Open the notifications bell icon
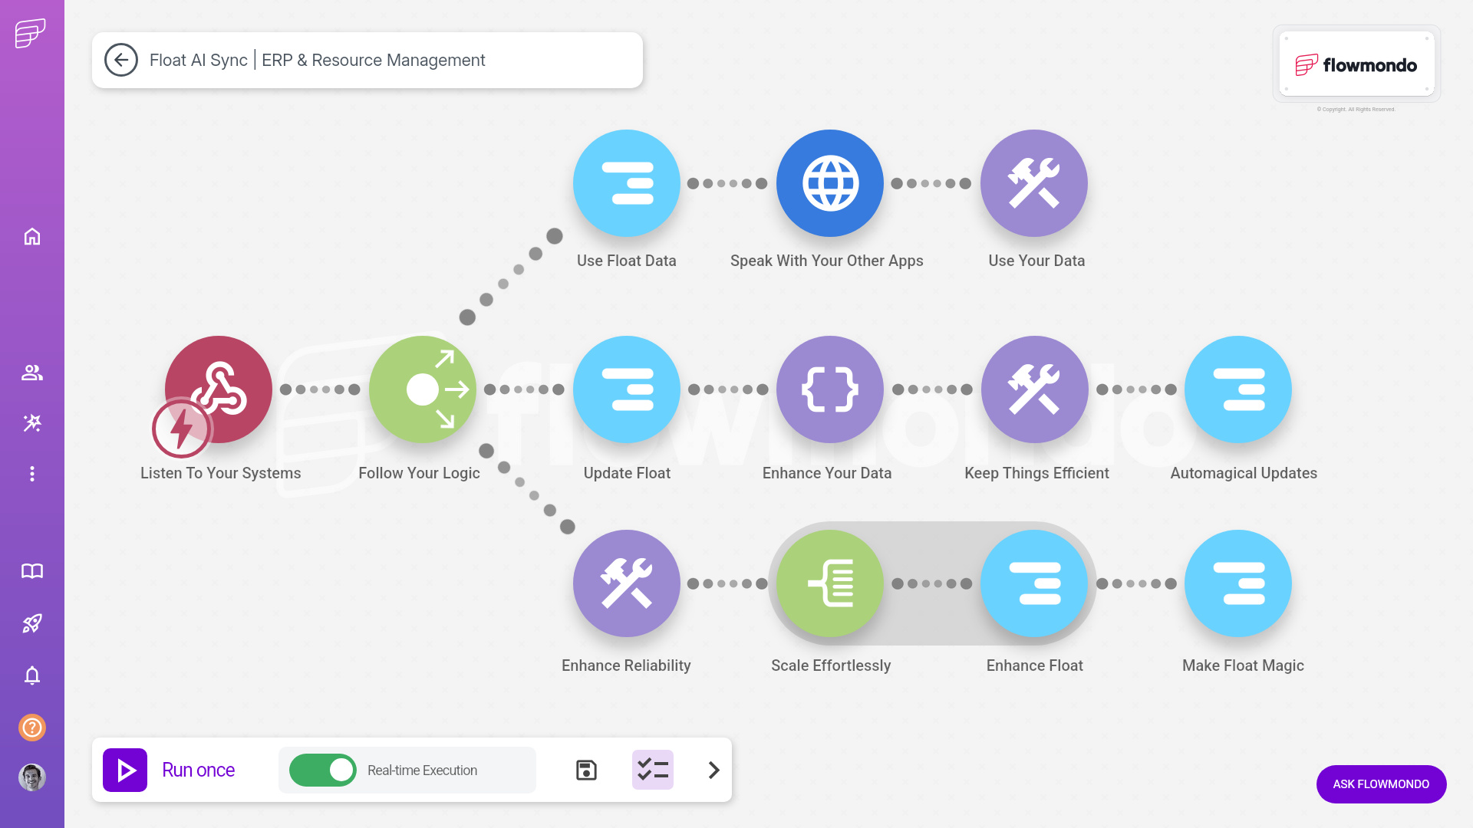The height and width of the screenshot is (828, 1473). tap(32, 675)
